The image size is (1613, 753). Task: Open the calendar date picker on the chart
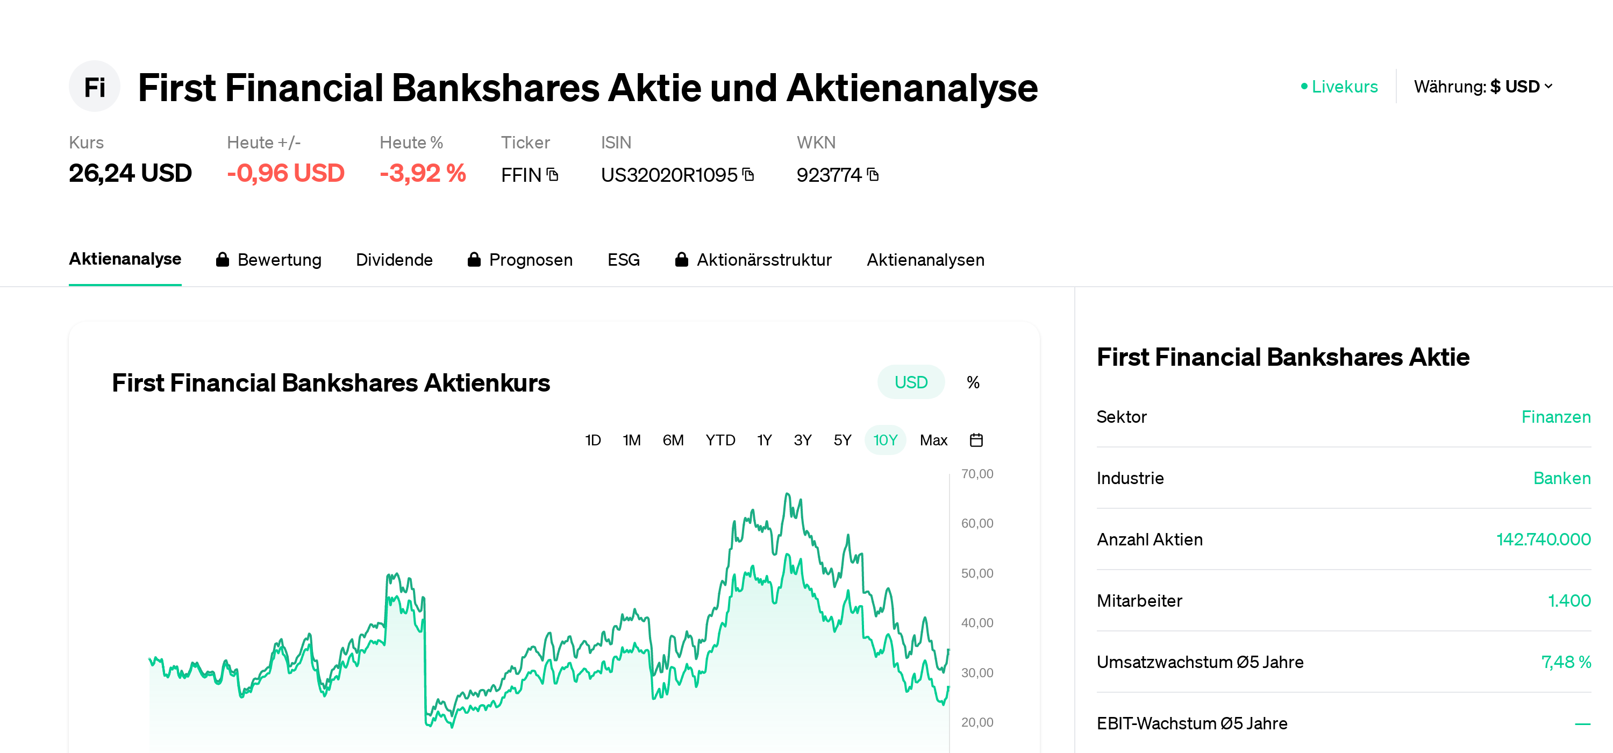977,440
